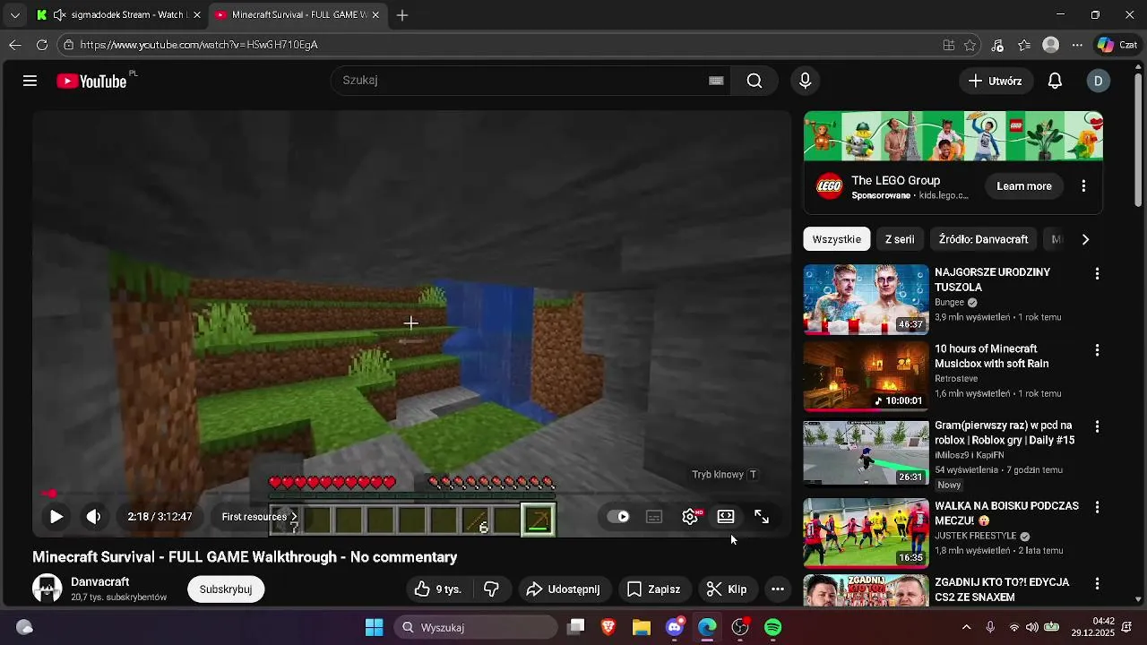Open WALKA NA BOISKU PODCZAS MECZU video
The width and height of the screenshot is (1147, 645).
867,533
